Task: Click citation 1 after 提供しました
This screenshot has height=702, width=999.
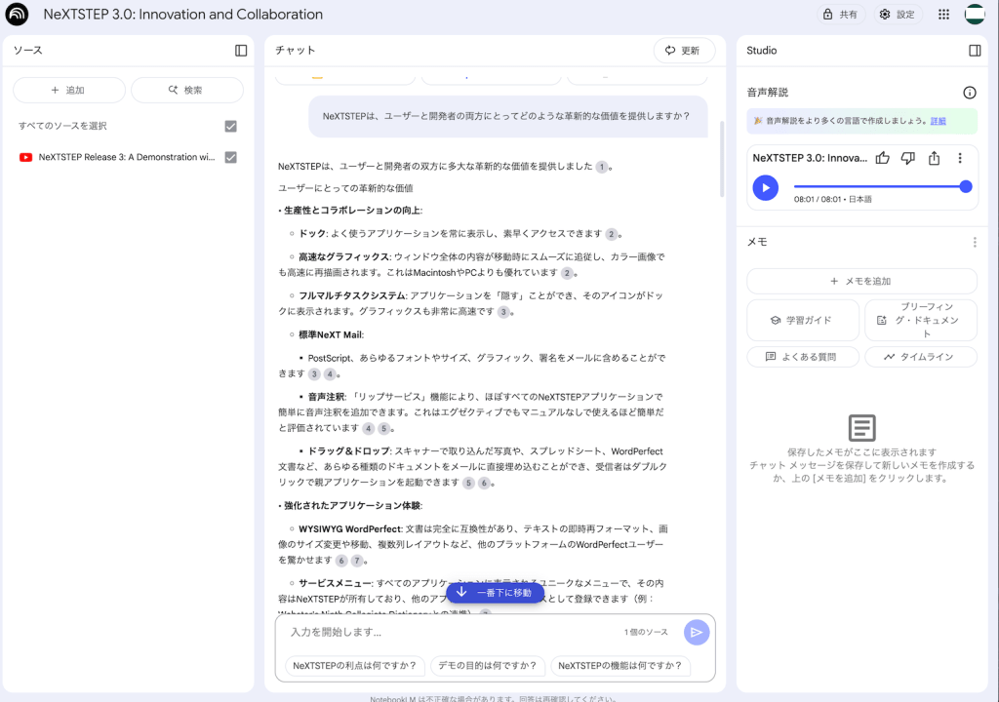Action: [601, 167]
